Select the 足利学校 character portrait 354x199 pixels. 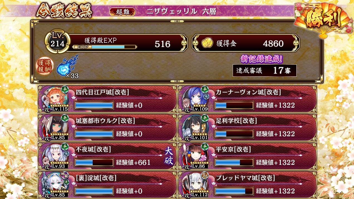[x=195, y=127]
